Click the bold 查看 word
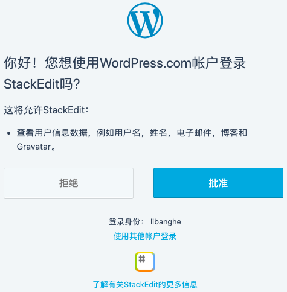Viewport: 287px width, 292px height. click(x=25, y=133)
